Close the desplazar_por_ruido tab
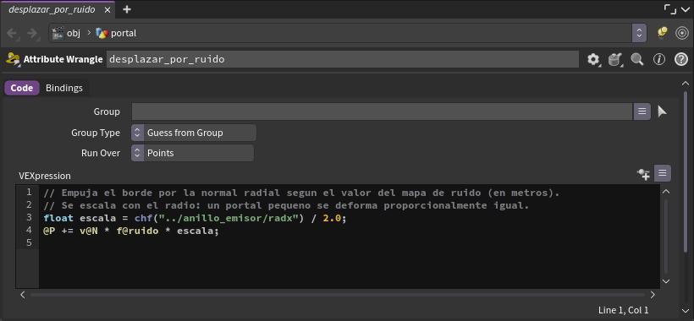The height and width of the screenshot is (321, 694). pos(107,9)
